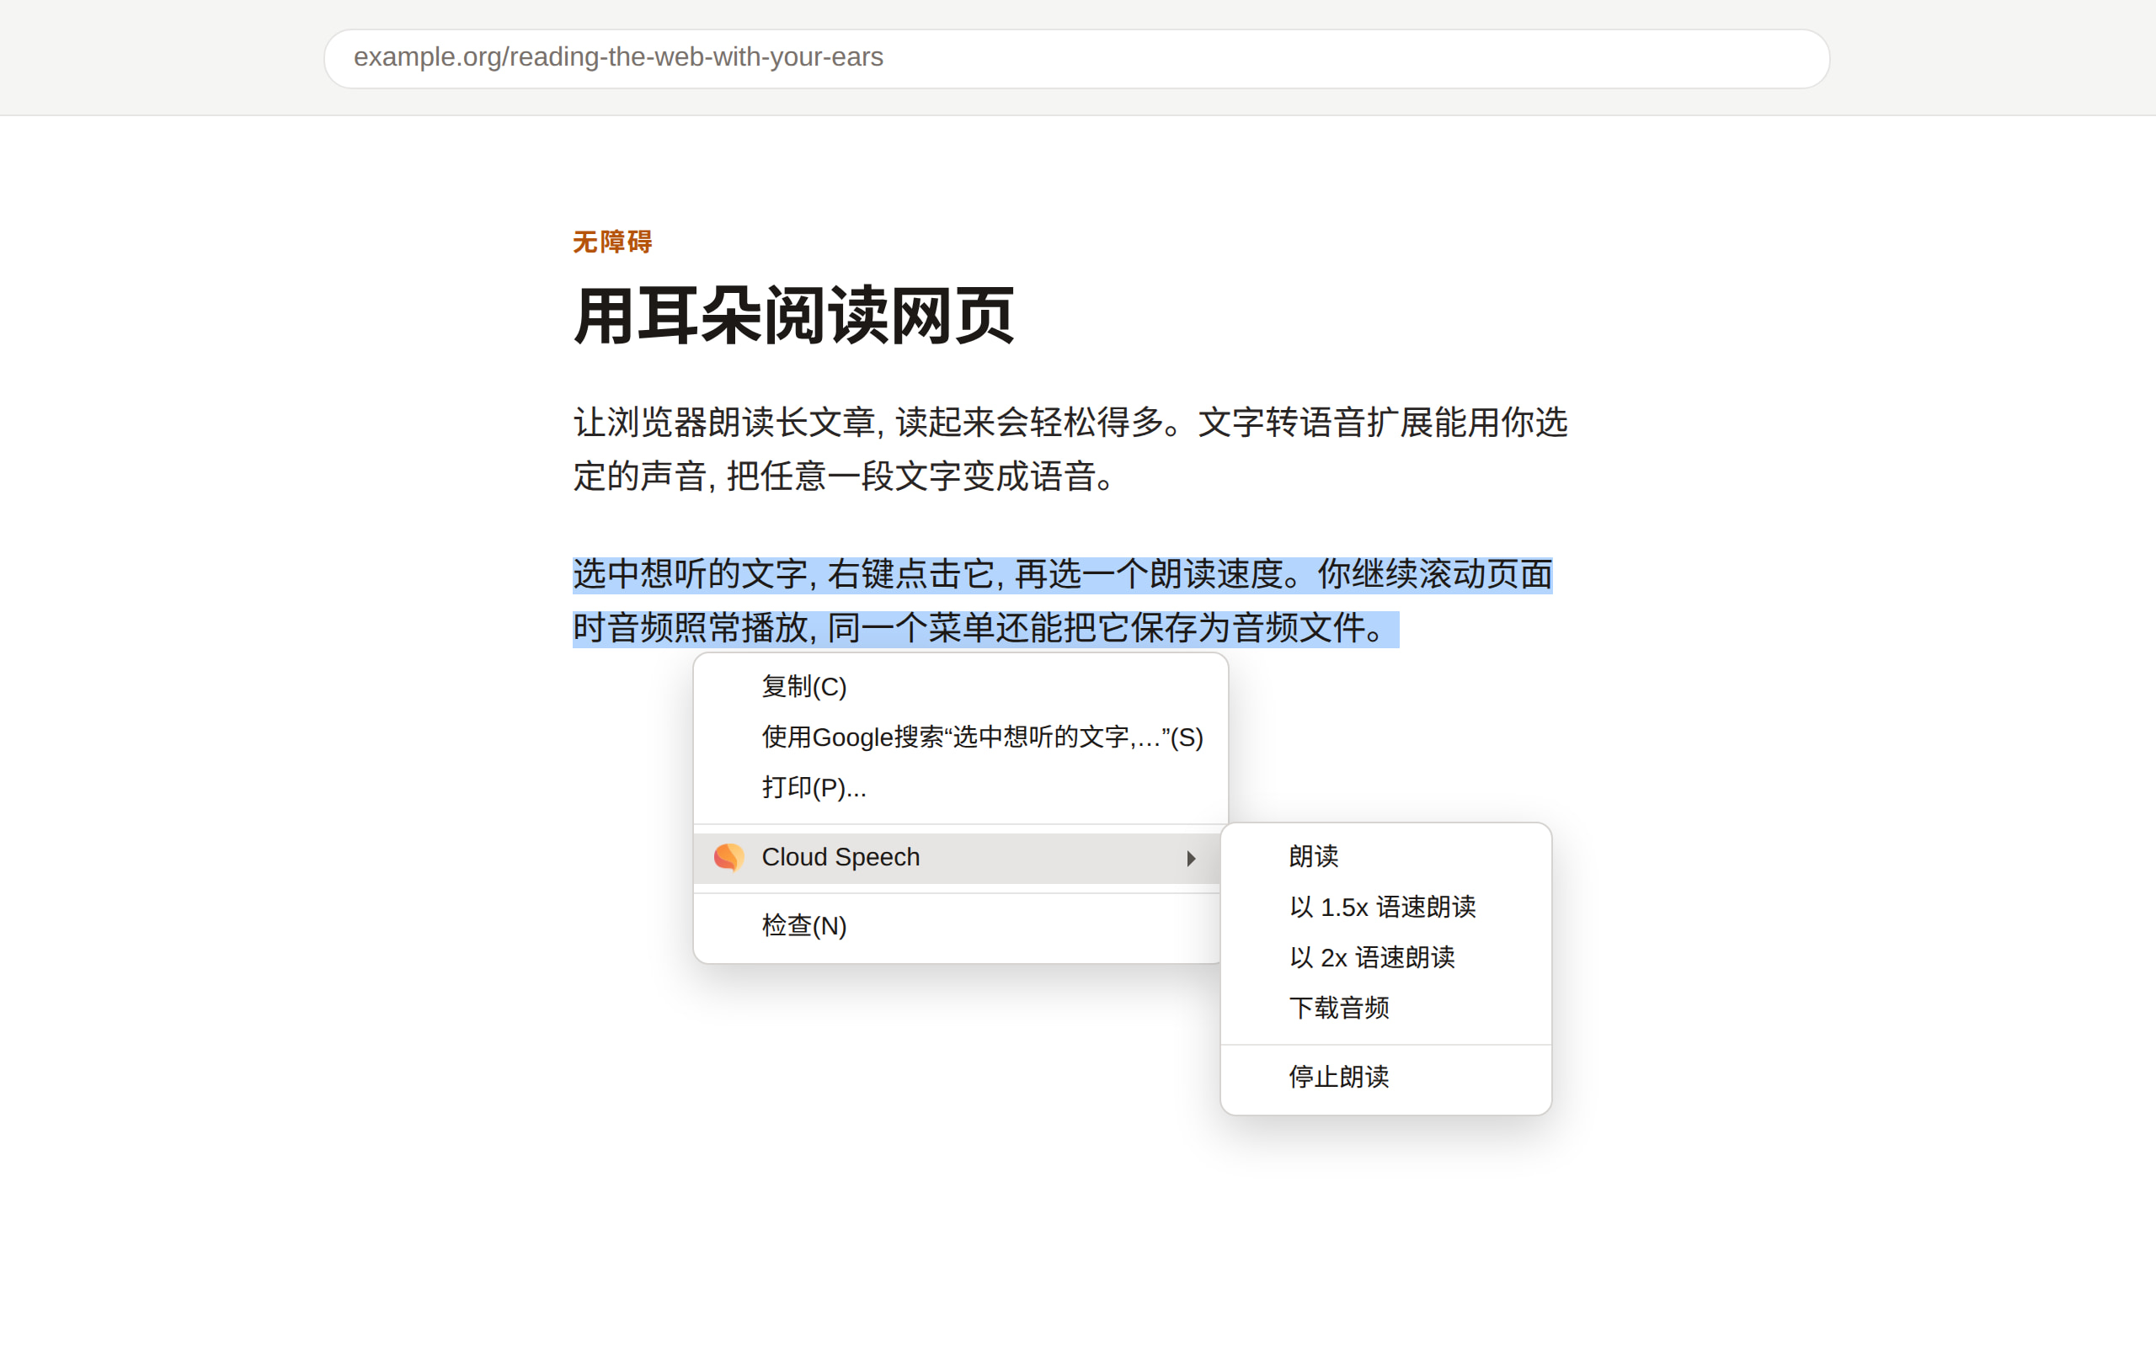Choose 以 2x 语速朗读 option
This screenshot has width=2156, height=1347.
1385,958
